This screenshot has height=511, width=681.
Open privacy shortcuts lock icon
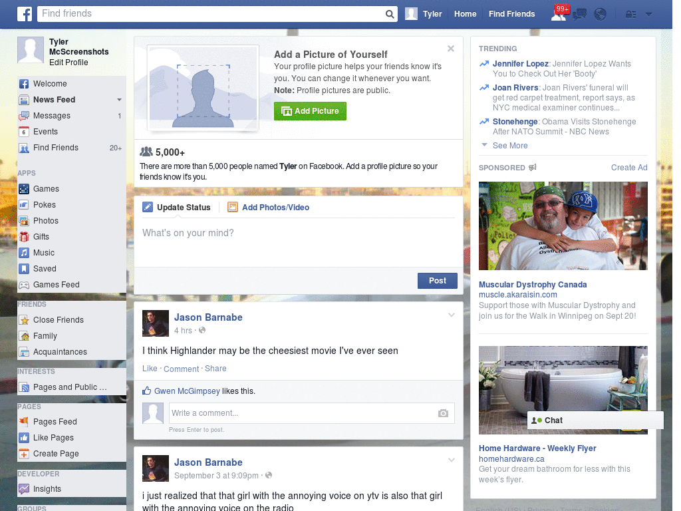tap(630, 15)
